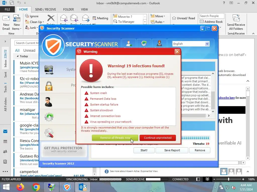Image resolution: width=257 pixels, height=192 pixels.
Task: Click the Windows Start button
Action: coord(6,187)
